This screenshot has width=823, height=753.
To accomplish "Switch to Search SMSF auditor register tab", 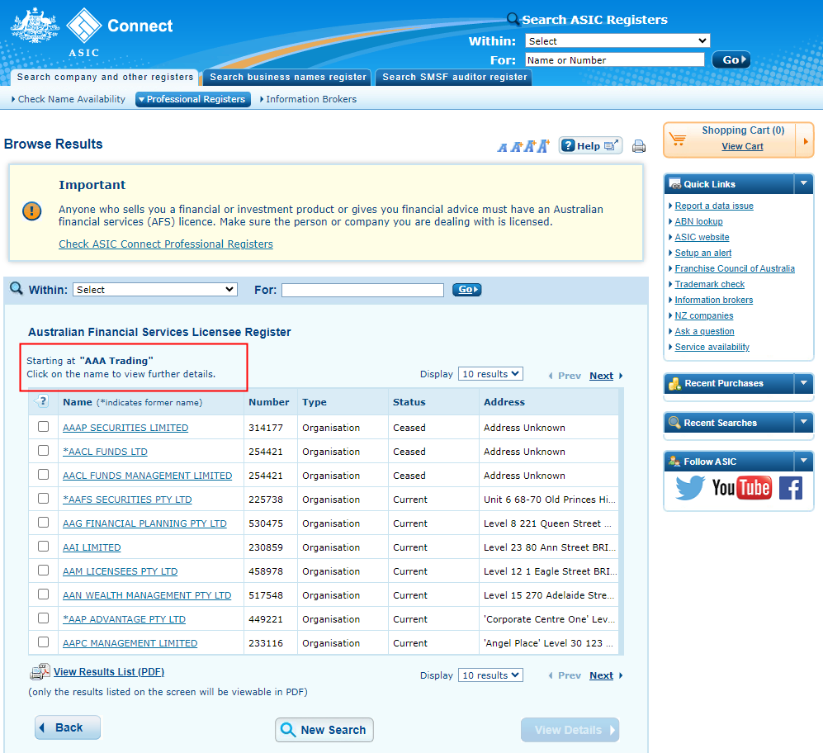I will click(454, 77).
